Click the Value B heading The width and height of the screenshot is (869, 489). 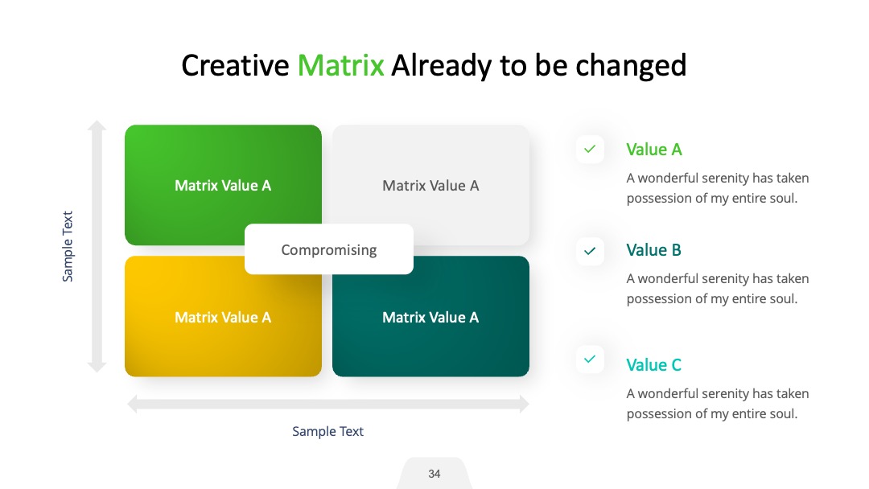coord(653,250)
